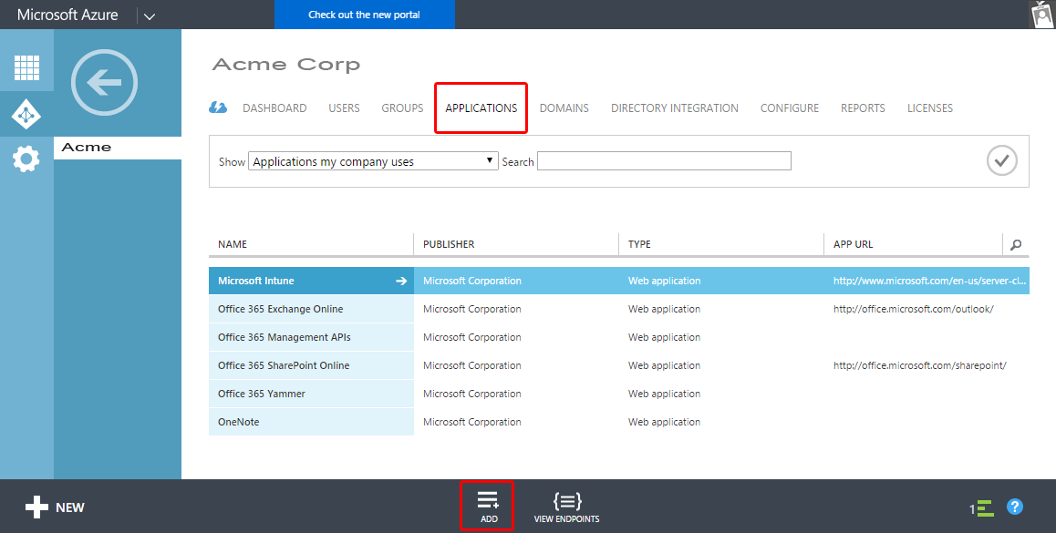Click the user account avatar icon
The height and width of the screenshot is (533, 1056).
coord(1042,15)
